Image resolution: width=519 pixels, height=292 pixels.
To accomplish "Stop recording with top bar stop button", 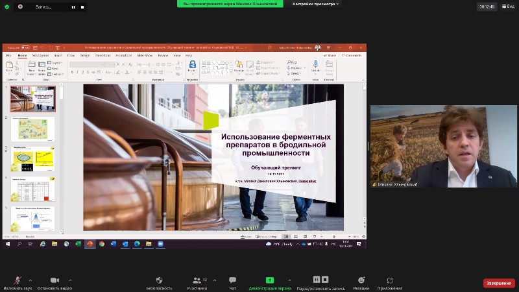I will [x=82, y=6].
